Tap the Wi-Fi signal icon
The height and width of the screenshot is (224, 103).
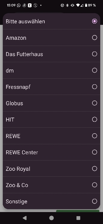(x=78, y=5)
